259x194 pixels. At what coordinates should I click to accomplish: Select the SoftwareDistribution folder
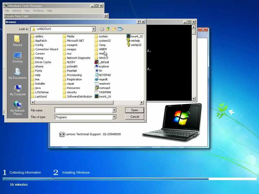tap(77, 96)
